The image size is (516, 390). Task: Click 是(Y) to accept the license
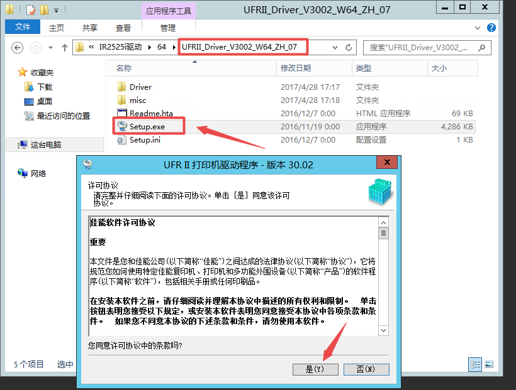[315, 369]
